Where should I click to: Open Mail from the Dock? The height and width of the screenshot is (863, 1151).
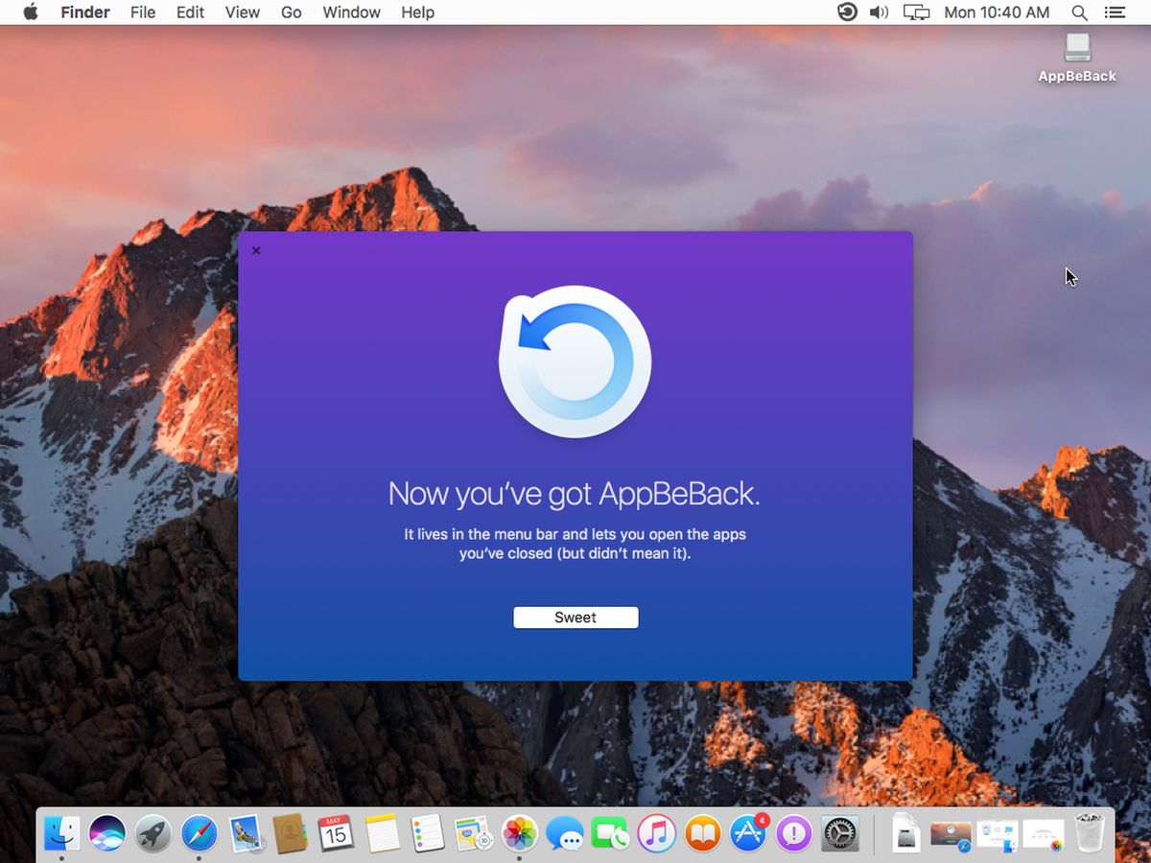(x=247, y=833)
